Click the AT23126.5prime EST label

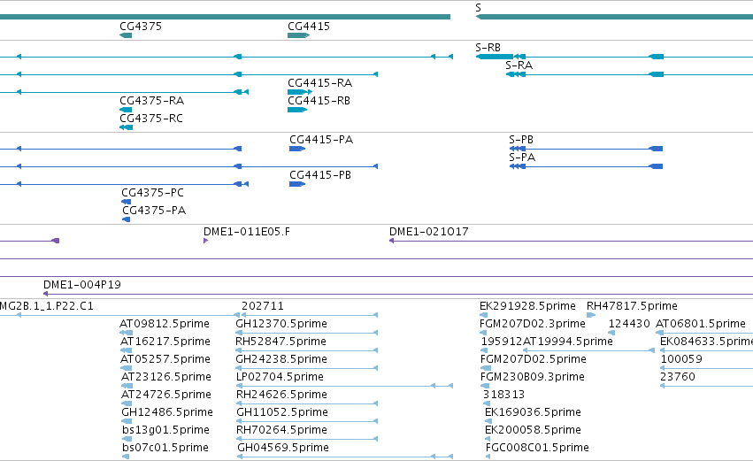point(166,378)
